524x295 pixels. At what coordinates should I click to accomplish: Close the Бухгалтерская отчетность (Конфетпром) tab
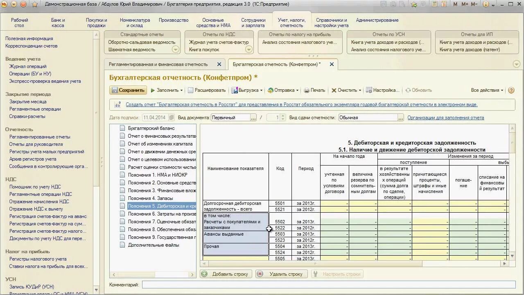pyautogui.click(x=332, y=64)
